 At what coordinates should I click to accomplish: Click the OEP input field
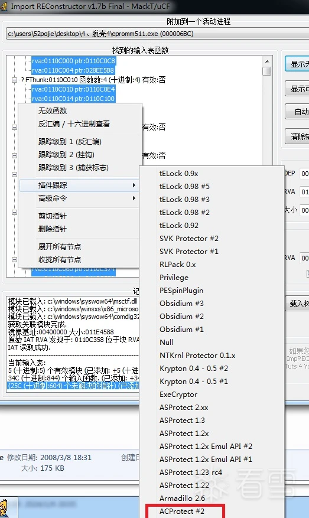pyautogui.click(x=304, y=174)
